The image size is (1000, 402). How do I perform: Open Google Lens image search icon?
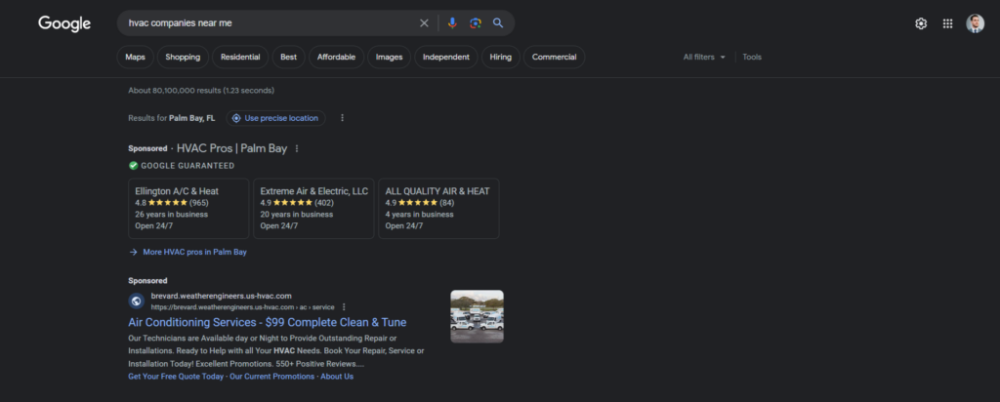click(476, 23)
